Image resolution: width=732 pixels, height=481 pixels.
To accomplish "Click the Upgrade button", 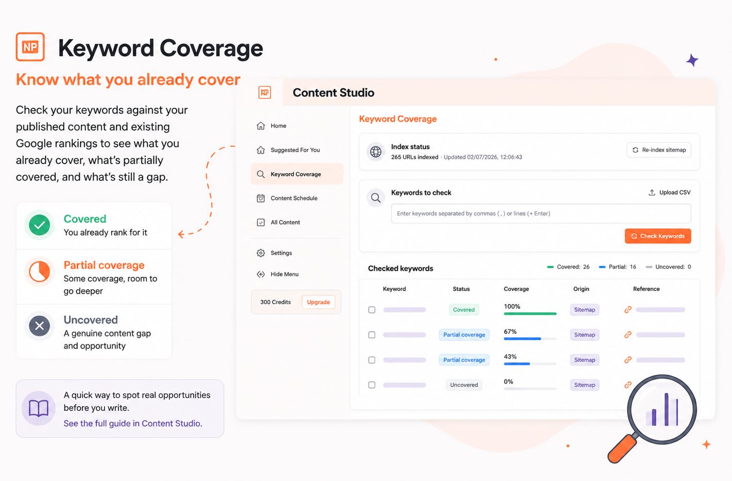I will pyautogui.click(x=318, y=302).
